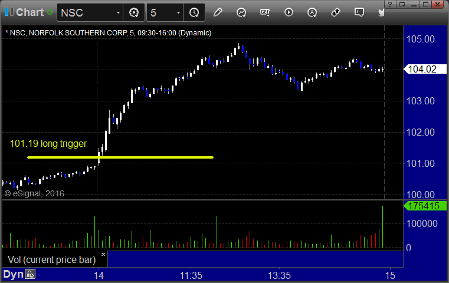The width and height of the screenshot is (449, 283).
Task: Open the time template clock menu
Action: (x=194, y=12)
